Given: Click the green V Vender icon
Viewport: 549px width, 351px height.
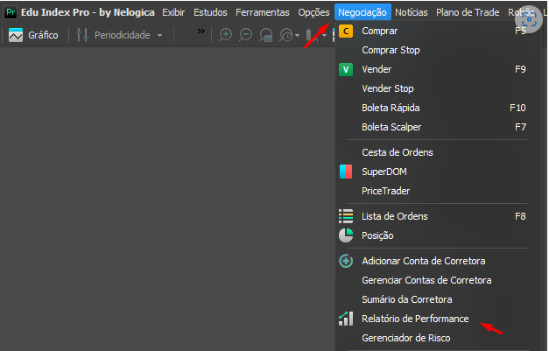Looking at the screenshot, I should (346, 70).
